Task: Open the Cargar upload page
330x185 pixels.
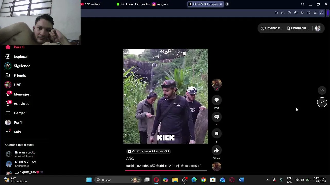Action: [15, 113]
